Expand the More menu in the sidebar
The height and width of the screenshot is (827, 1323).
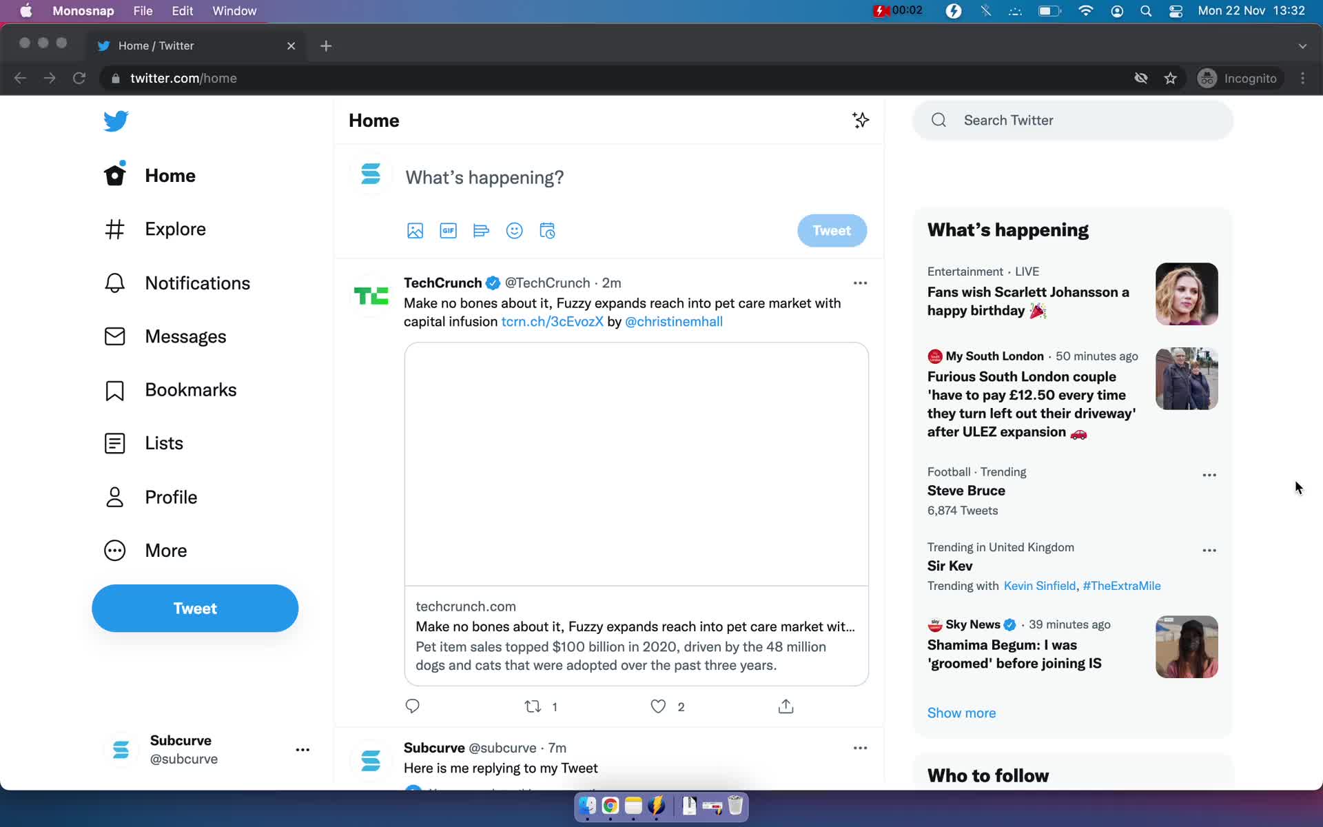pos(145,551)
